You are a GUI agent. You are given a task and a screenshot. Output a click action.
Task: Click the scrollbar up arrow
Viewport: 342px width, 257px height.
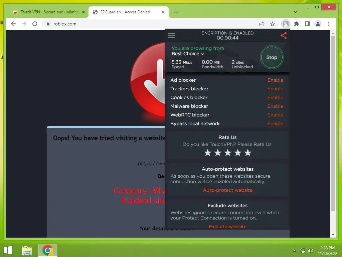[333, 33]
